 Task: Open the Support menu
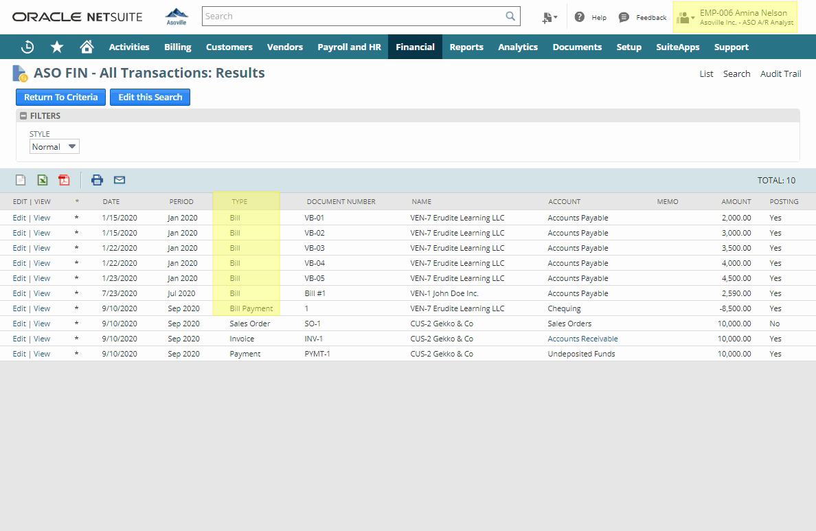click(732, 47)
